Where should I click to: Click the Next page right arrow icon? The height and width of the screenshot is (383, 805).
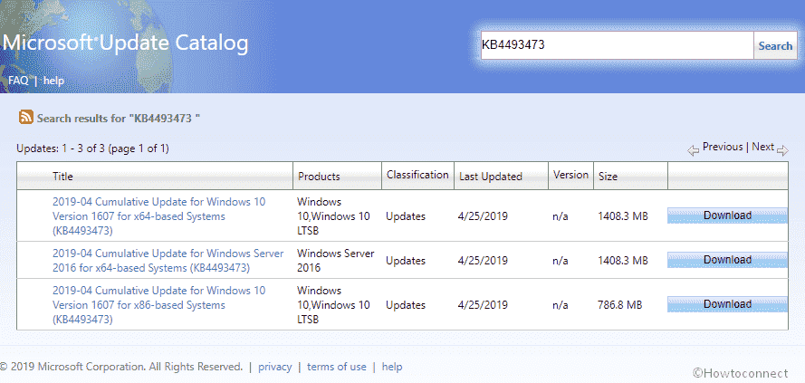782,151
